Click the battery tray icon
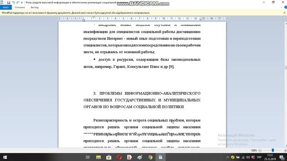This screenshot has height=161, width=287. point(238,157)
